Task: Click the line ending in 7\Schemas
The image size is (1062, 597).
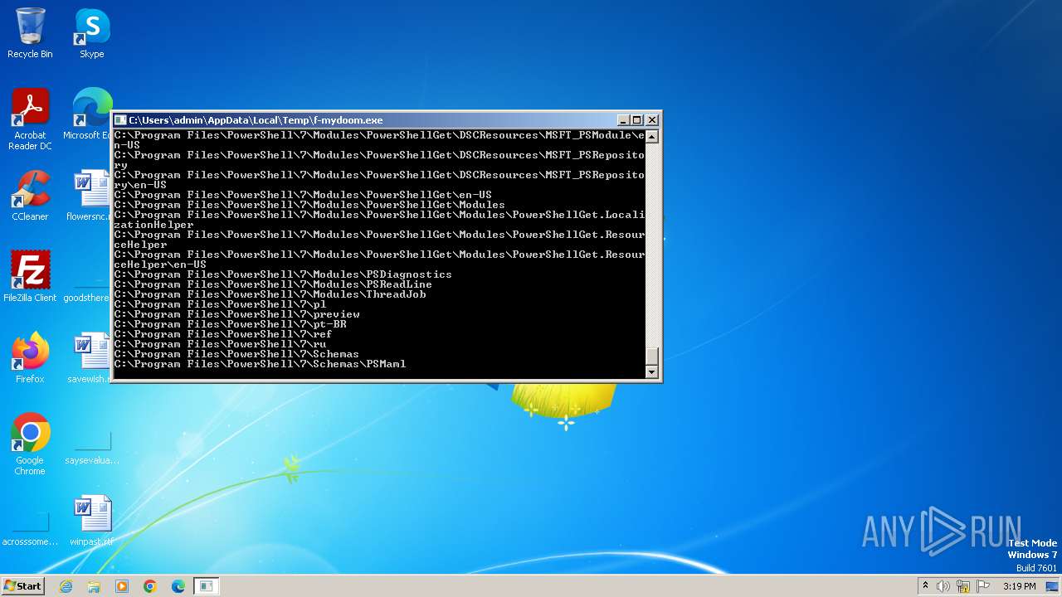Action: (x=236, y=354)
